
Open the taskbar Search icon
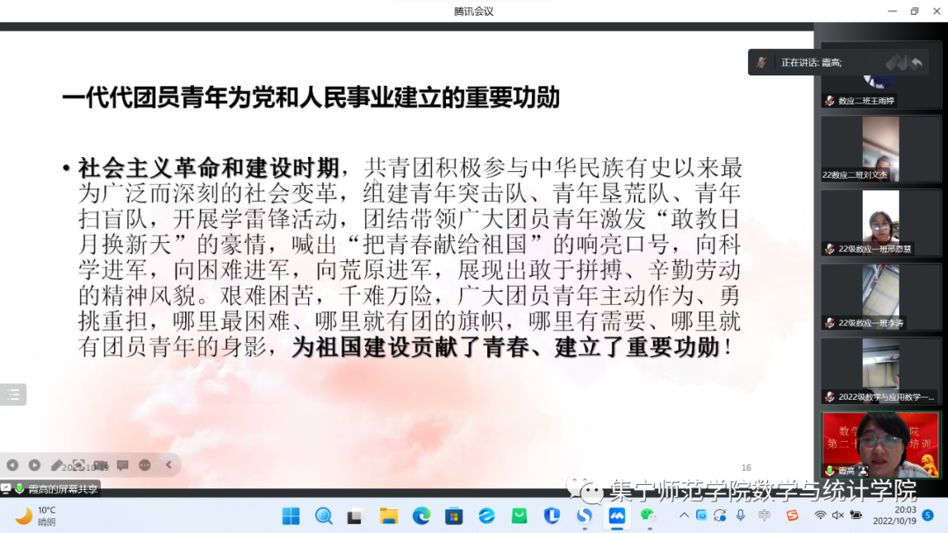pyautogui.click(x=324, y=515)
